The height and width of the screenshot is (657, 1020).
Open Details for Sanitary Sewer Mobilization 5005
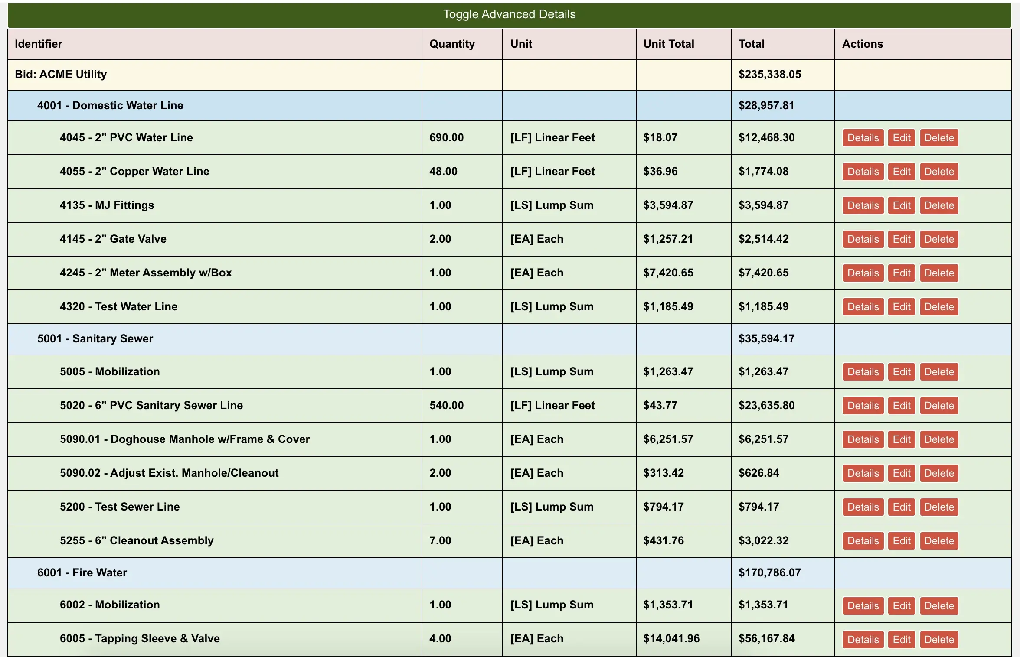coord(863,372)
